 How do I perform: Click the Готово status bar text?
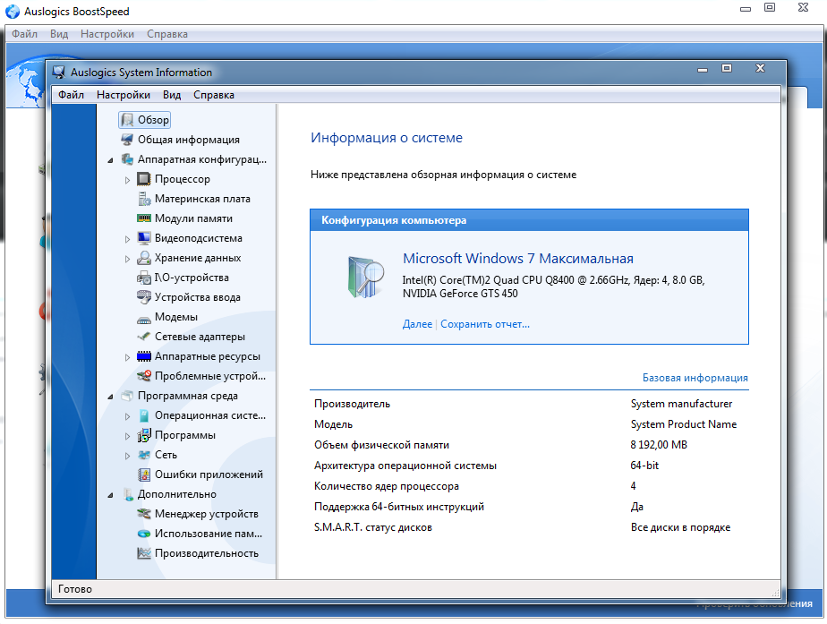pyautogui.click(x=75, y=589)
